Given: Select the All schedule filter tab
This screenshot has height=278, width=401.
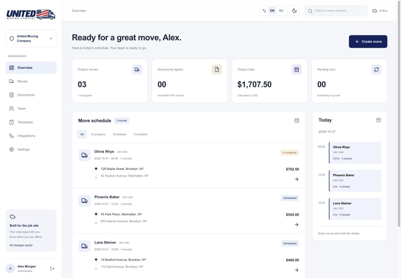Looking at the screenshot, I should 82,134.
